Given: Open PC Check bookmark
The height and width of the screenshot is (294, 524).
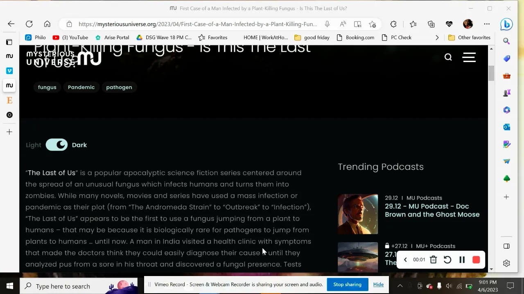Looking at the screenshot, I should click(396, 38).
